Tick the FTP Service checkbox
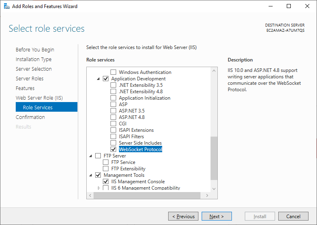The height and width of the screenshot is (225, 317). tap(106, 162)
